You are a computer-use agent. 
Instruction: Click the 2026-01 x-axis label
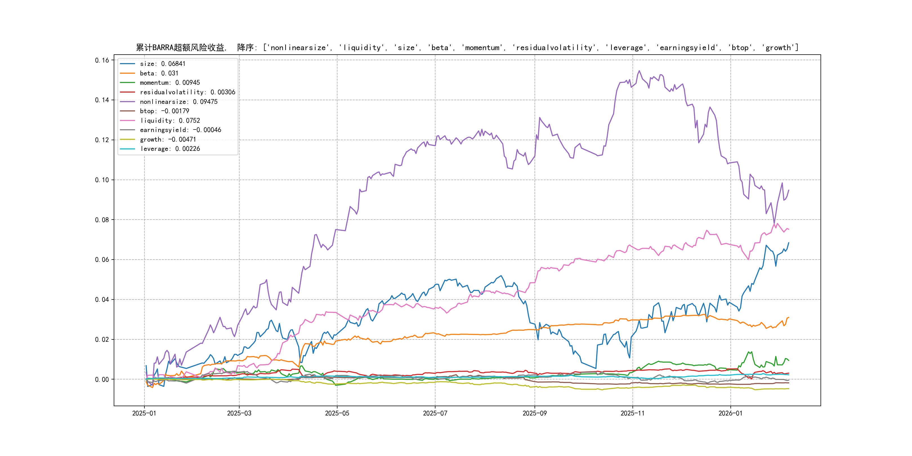[x=730, y=413]
